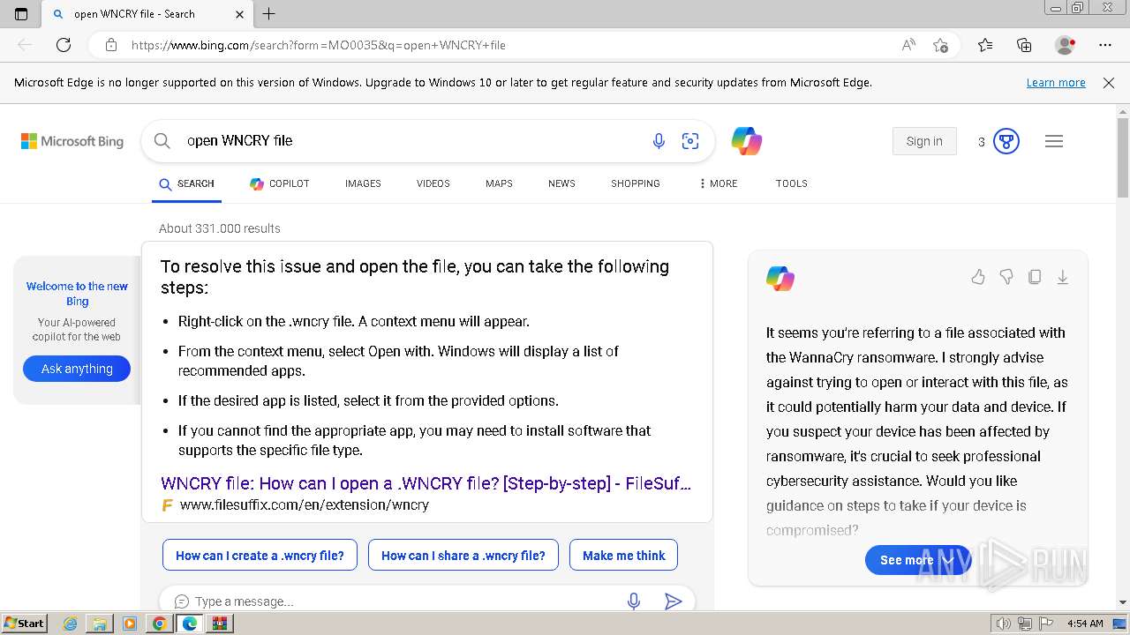Image resolution: width=1130 pixels, height=635 pixels.
Task: Click the site info lock icon
Action: point(111,45)
